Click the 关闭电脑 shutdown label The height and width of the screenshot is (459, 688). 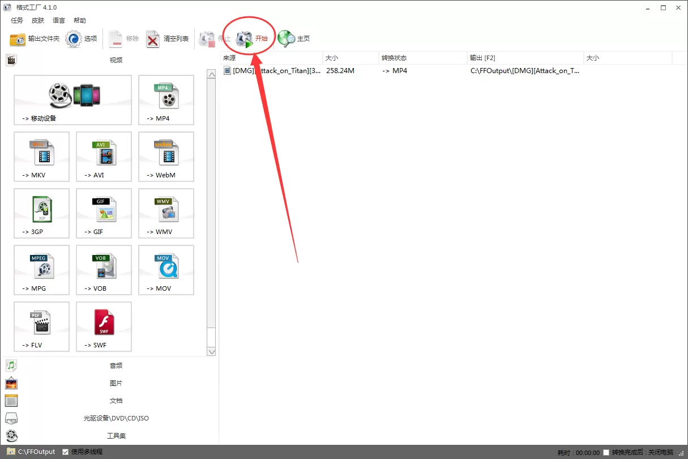point(661,452)
